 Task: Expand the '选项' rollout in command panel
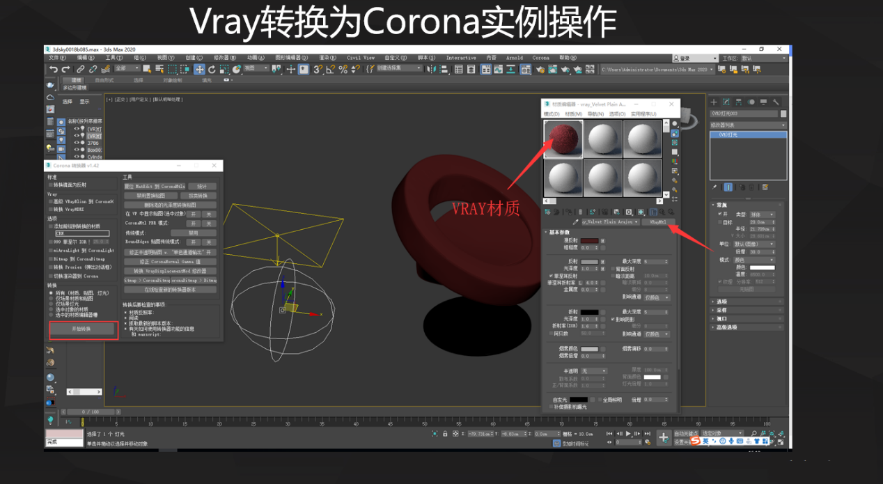point(748,302)
